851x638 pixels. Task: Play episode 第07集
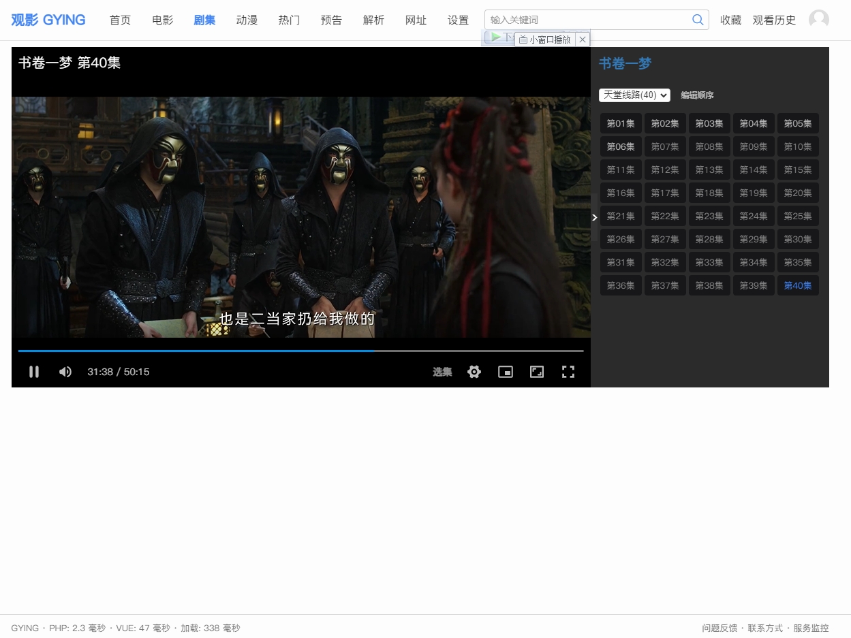point(665,146)
